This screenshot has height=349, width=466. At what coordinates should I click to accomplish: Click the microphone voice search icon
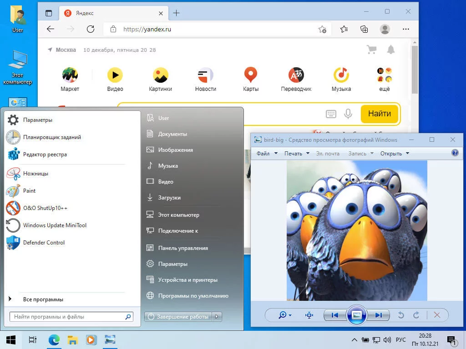348,114
